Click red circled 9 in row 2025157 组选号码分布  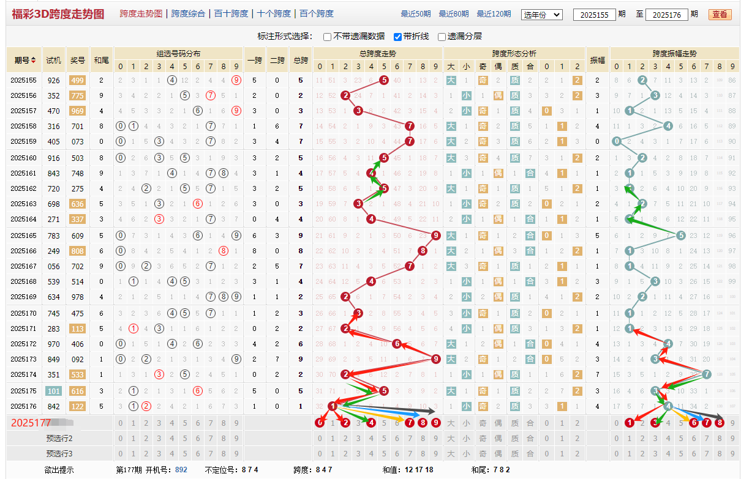[x=236, y=111]
